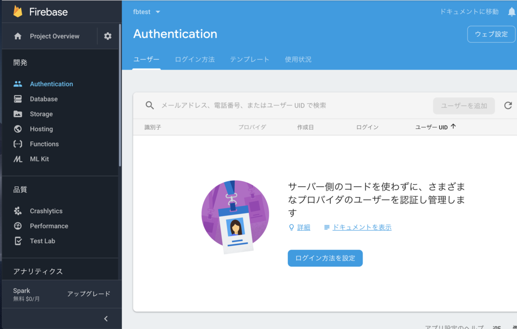Switch to the ユーザー tab
Image resolution: width=517 pixels, height=329 pixels.
tap(146, 60)
